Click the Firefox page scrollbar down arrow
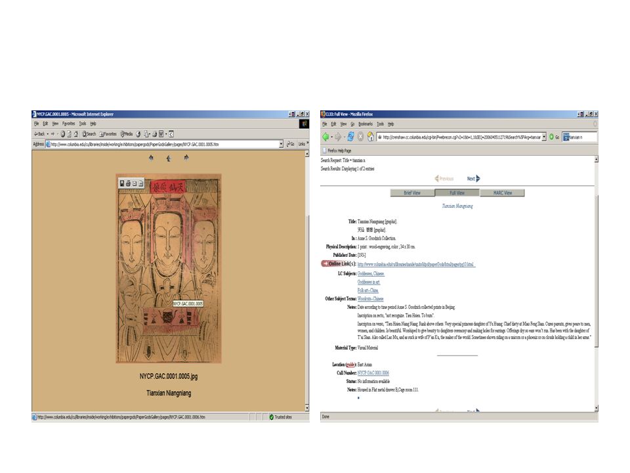 pos(596,408)
